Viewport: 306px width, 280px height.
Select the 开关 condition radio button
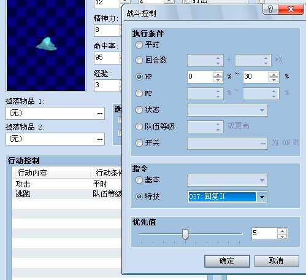coord(139,143)
